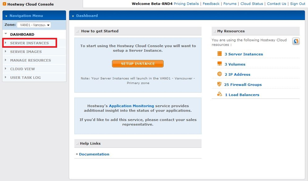Click the How to get Started heading
The image size is (308, 181).
click(x=100, y=31)
